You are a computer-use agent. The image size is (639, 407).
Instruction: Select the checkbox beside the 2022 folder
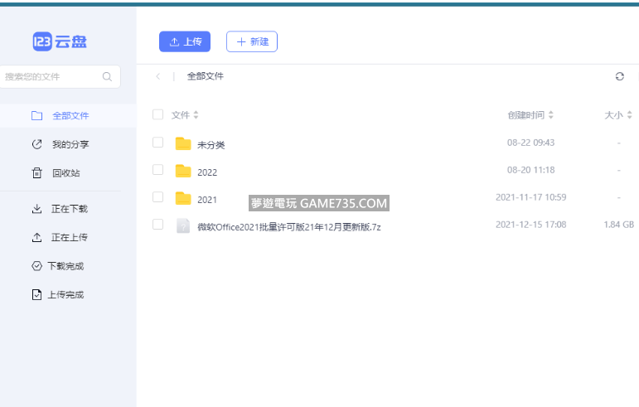(158, 170)
